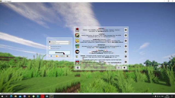This screenshot has width=175, height=98.
Task: Join the MixCraft server via play icon
Action: point(126,30)
